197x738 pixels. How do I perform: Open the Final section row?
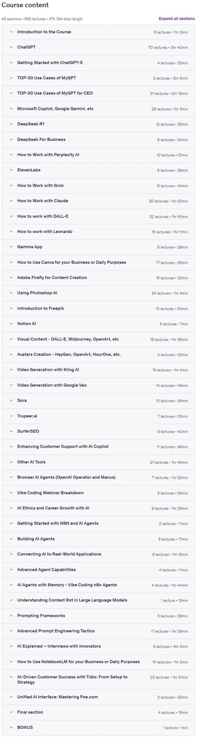[x=98, y=712]
